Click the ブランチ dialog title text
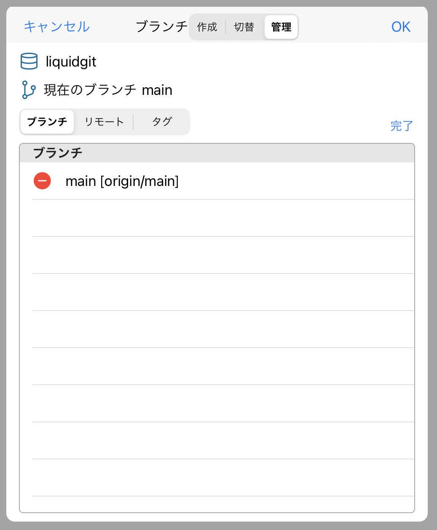437x530 pixels. tap(161, 27)
